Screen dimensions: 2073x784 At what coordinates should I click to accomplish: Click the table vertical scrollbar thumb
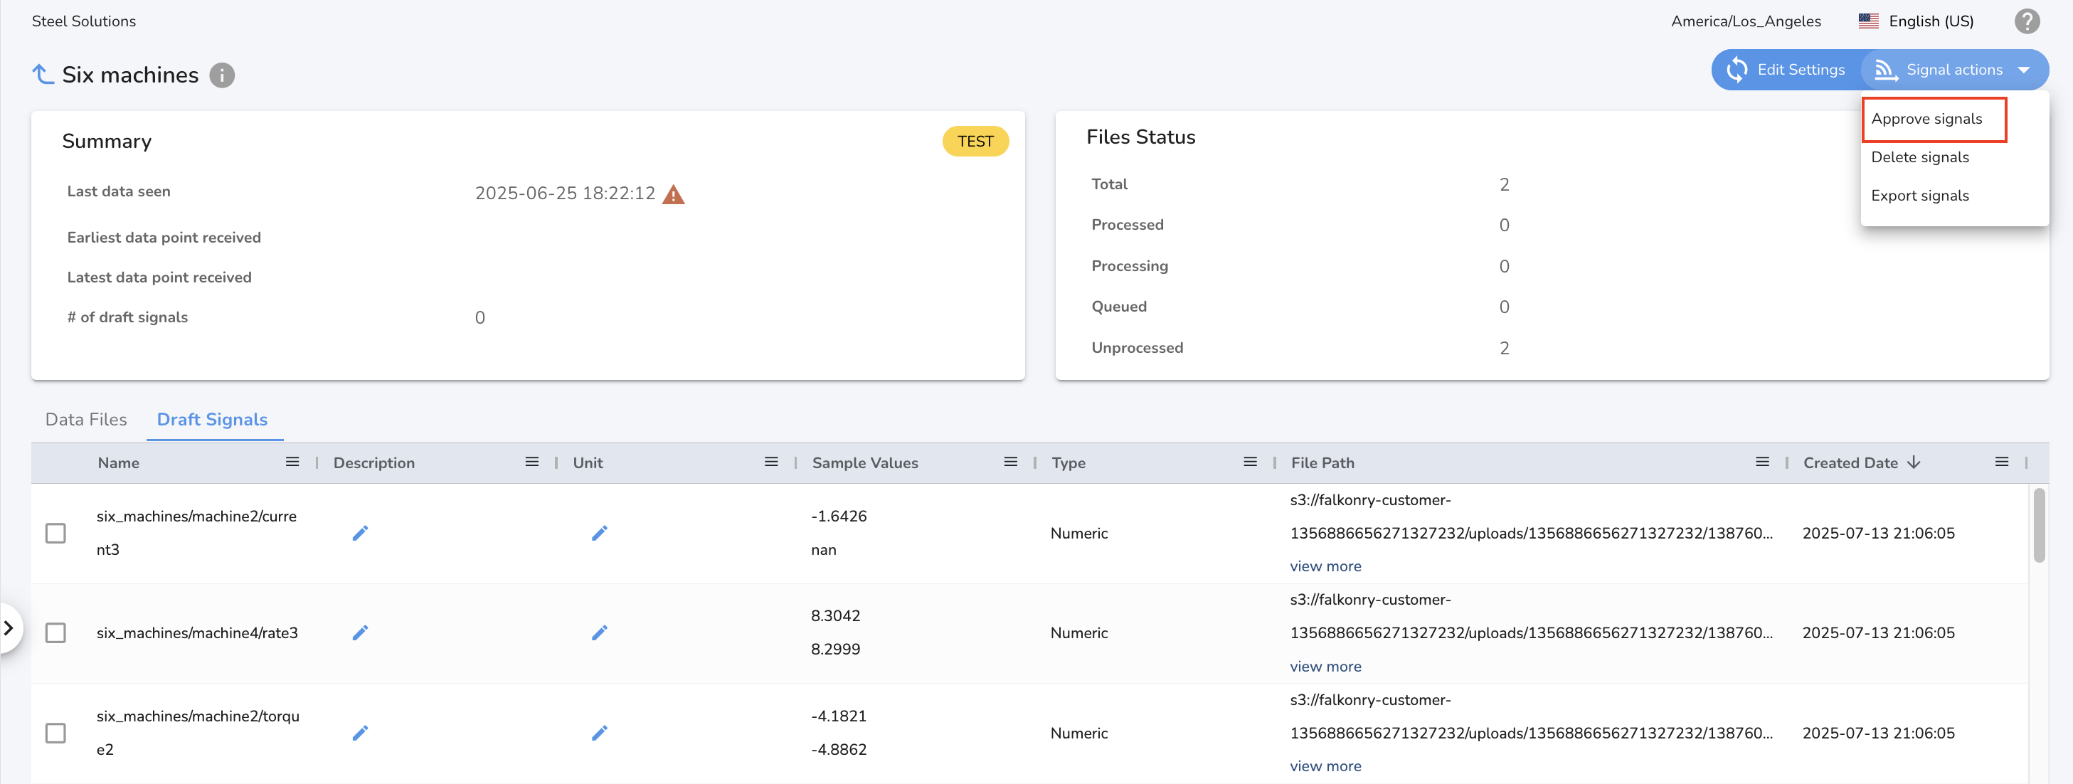[x=2038, y=525]
